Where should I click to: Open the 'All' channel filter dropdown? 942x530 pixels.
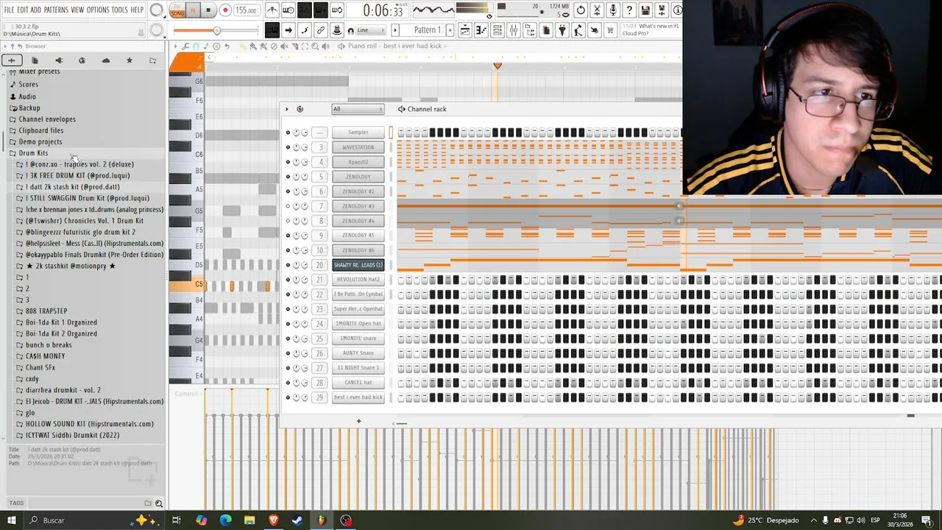coord(358,109)
